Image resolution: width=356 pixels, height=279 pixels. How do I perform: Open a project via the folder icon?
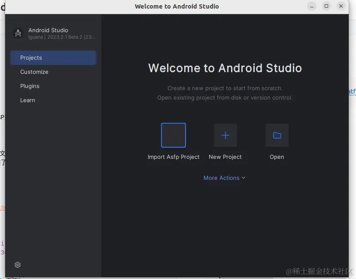tap(277, 135)
